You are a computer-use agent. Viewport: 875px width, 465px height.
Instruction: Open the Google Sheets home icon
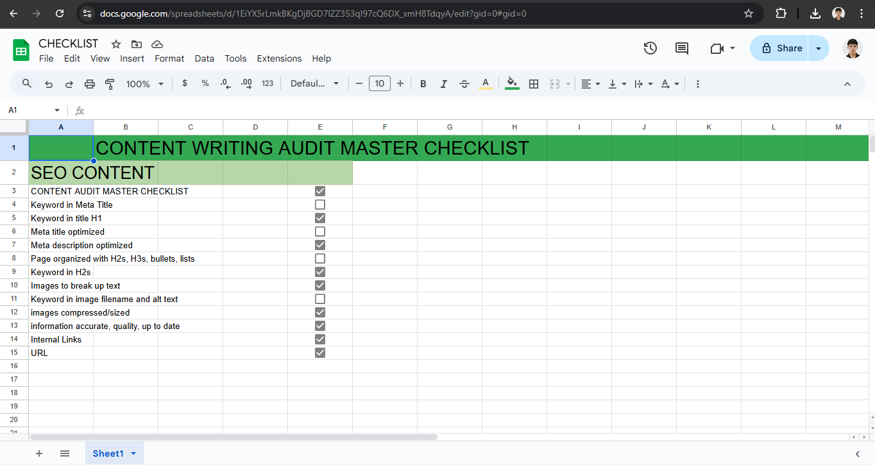21,50
